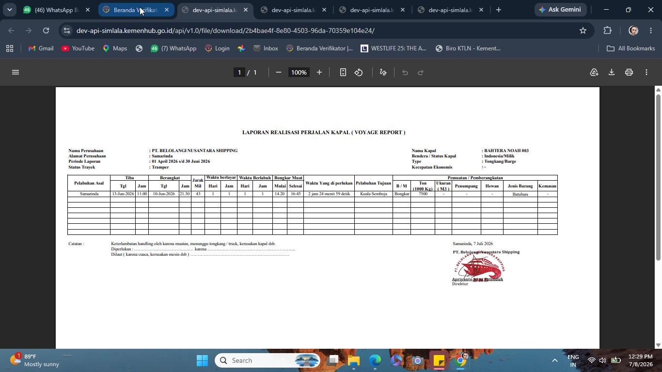This screenshot has height=372, width=662.
Task: Open the Maps bookmark
Action: (x=115, y=48)
